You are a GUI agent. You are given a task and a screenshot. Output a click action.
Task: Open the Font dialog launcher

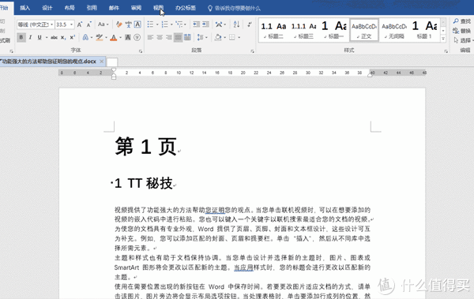click(141, 51)
